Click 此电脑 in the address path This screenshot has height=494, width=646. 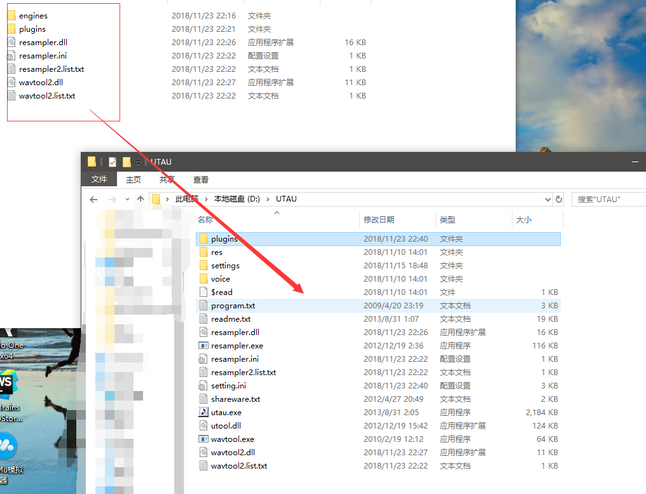pos(187,199)
